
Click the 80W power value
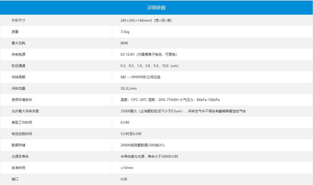[124, 43]
